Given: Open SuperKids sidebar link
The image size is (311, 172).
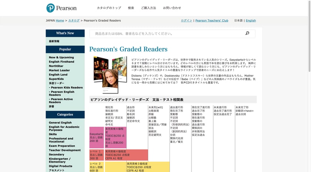Looking at the screenshot, I should [56, 79].
